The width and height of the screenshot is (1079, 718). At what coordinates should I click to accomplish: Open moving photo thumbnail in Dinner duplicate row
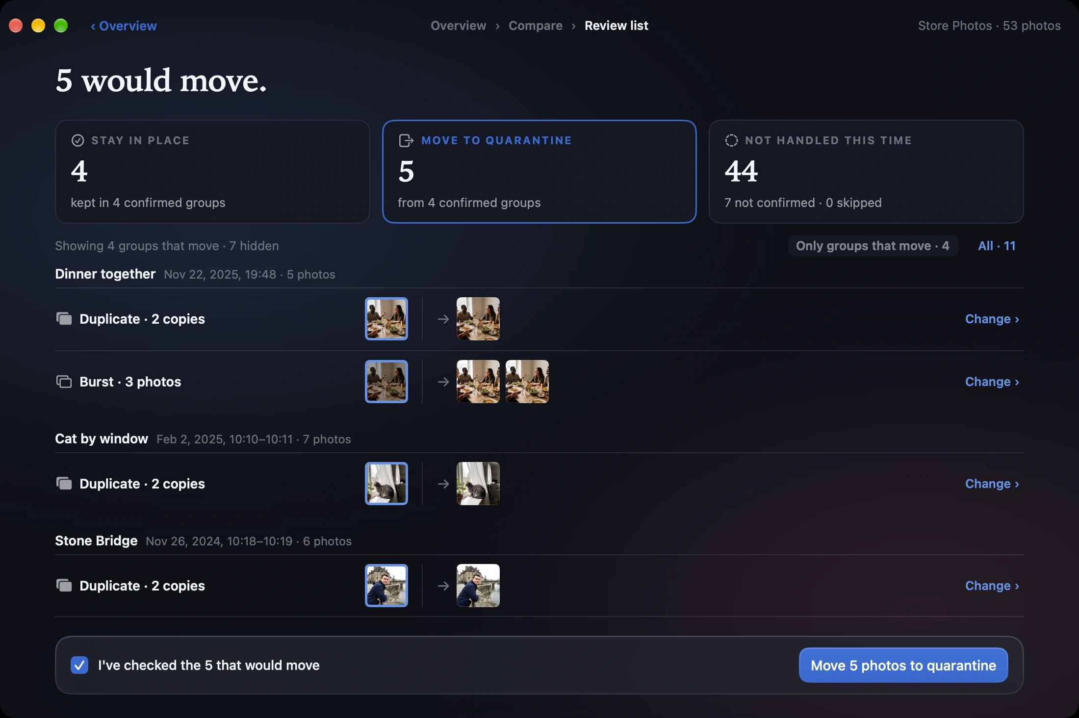click(478, 319)
